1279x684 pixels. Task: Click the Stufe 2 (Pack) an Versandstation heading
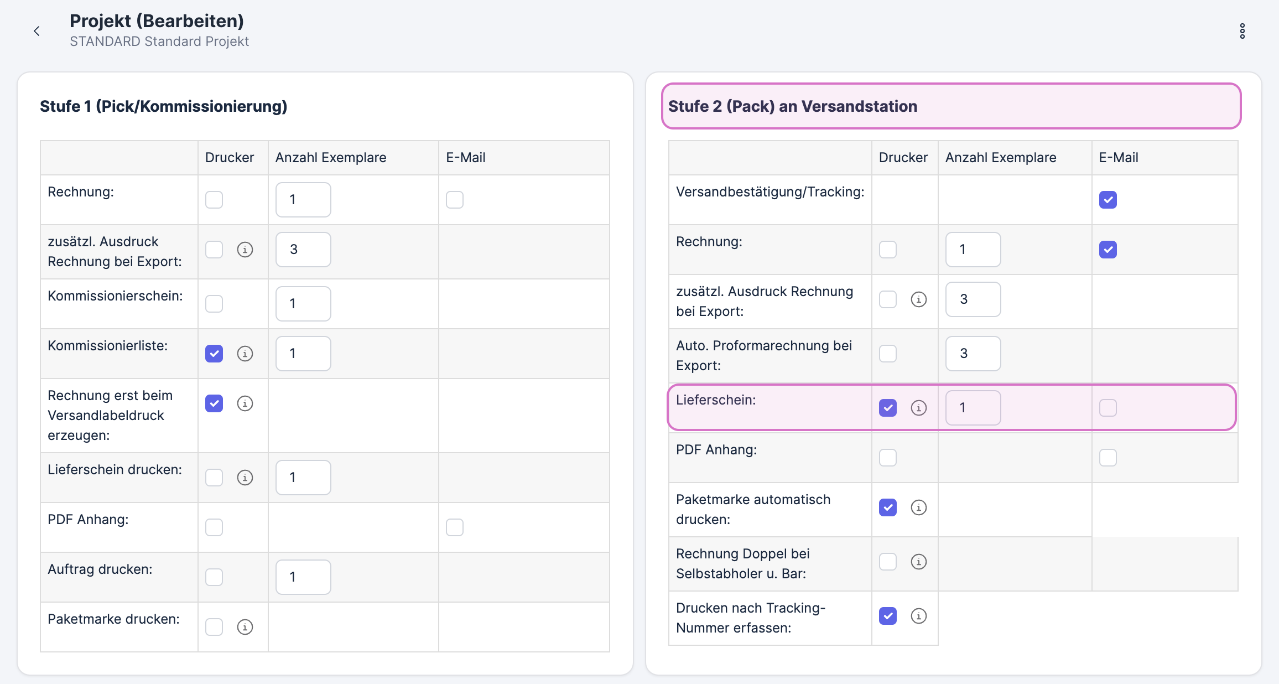[x=792, y=106]
